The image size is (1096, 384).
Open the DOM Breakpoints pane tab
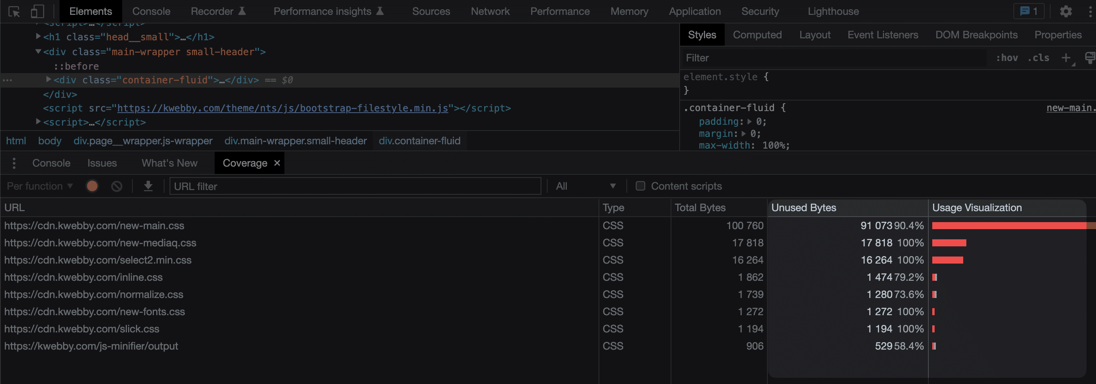977,35
